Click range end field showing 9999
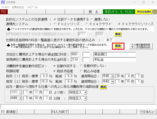 coord(100,34)
